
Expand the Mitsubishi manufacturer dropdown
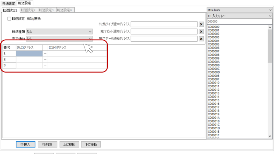pyautogui.click(x=240, y=10)
